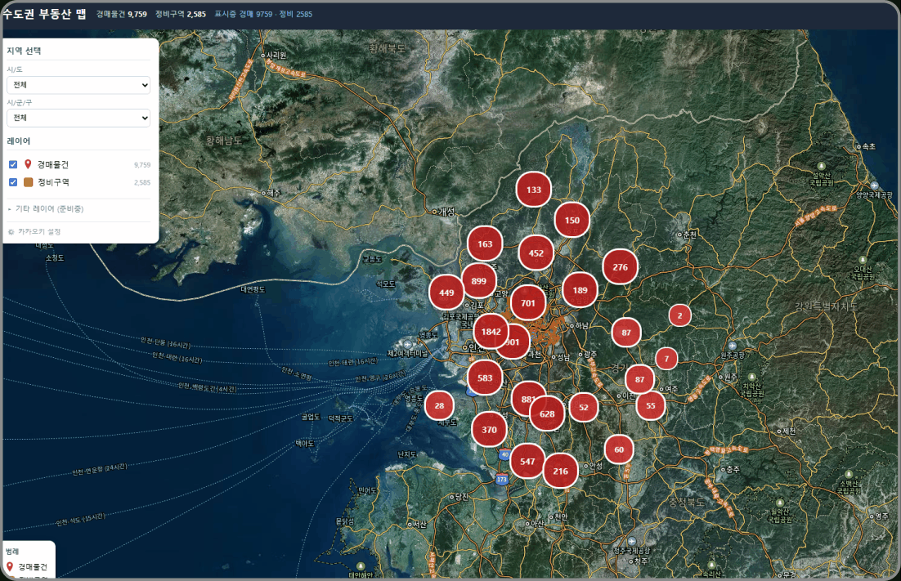
Task: Click the red 경매물건 pin icon in layers
Action: (x=28, y=165)
